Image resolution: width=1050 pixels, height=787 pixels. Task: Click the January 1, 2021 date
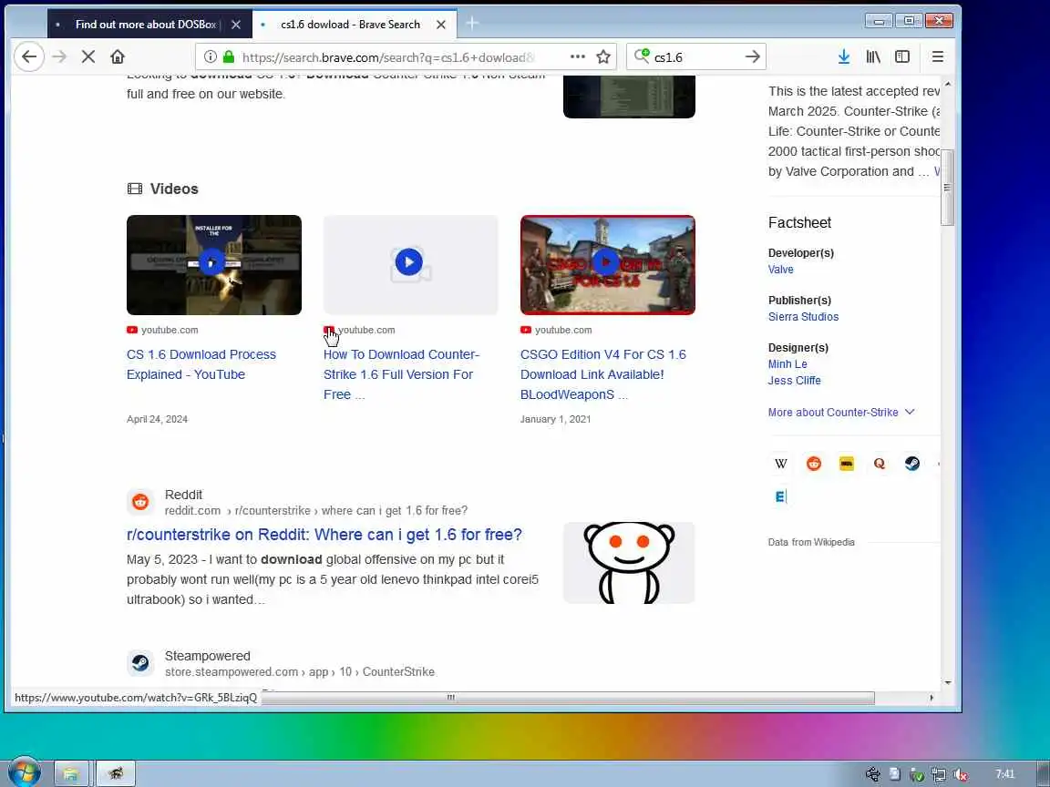pos(555,419)
